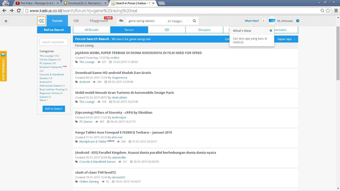Click browser forward arrow
The image size is (340, 191).
(11, 11)
